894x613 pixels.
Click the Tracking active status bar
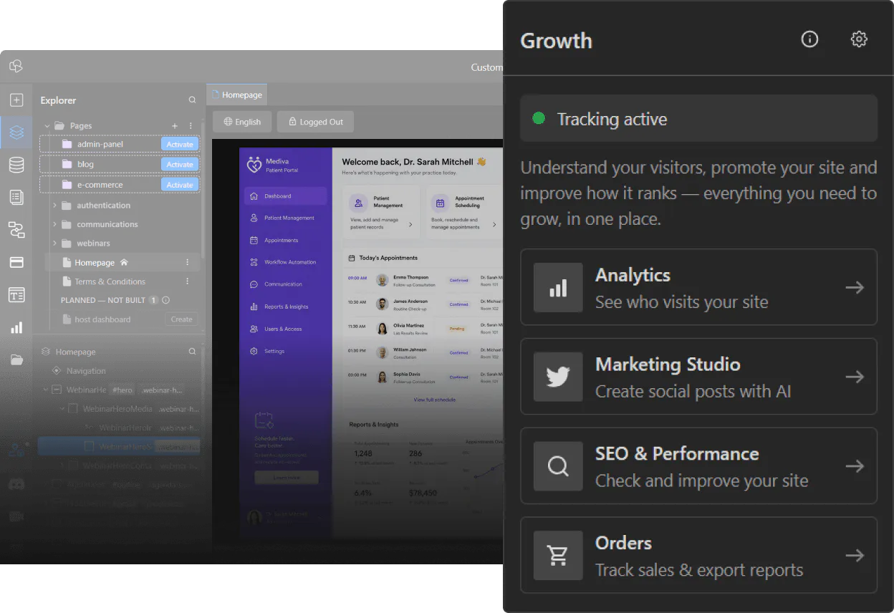pyautogui.click(x=698, y=118)
